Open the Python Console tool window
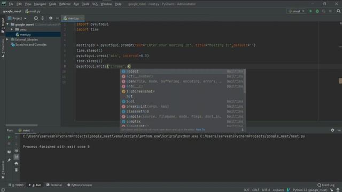The height and width of the screenshot is (192, 342). [80, 185]
